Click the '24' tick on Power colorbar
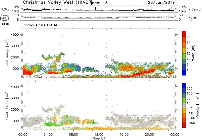Viewport: 202px width, 140px height. coord(188,42)
